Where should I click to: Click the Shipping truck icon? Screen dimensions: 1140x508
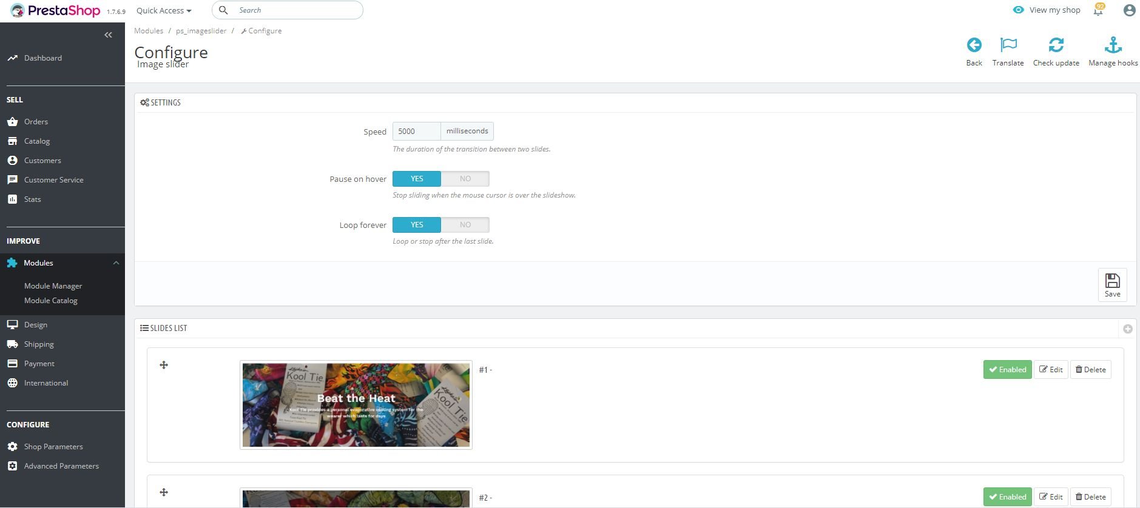coord(12,344)
